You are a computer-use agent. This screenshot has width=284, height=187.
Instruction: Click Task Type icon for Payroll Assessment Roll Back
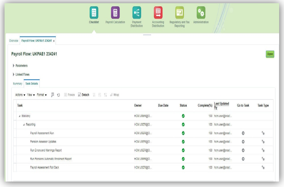click(263, 167)
